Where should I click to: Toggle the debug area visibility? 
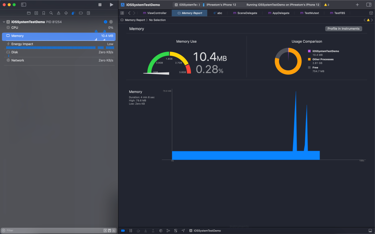point(370,231)
